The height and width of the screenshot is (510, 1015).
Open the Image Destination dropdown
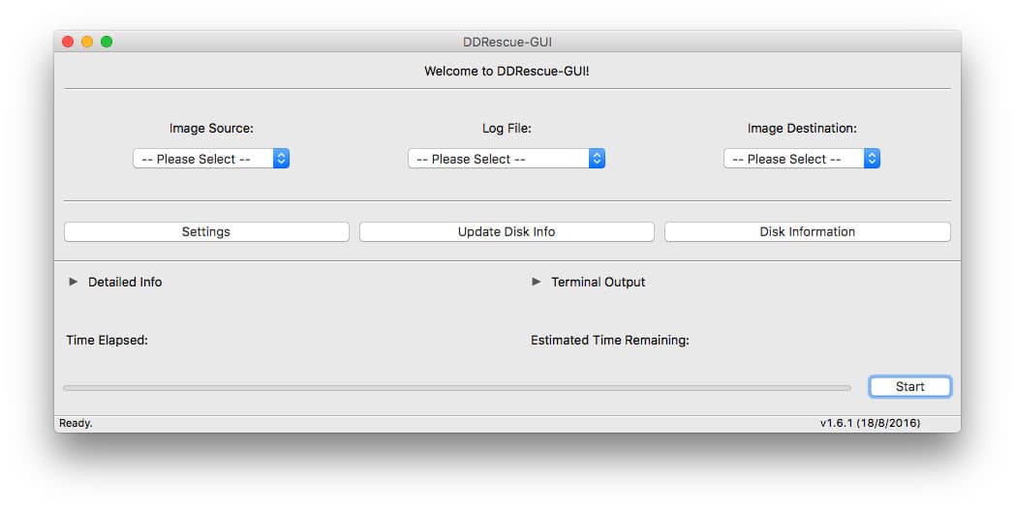(801, 159)
